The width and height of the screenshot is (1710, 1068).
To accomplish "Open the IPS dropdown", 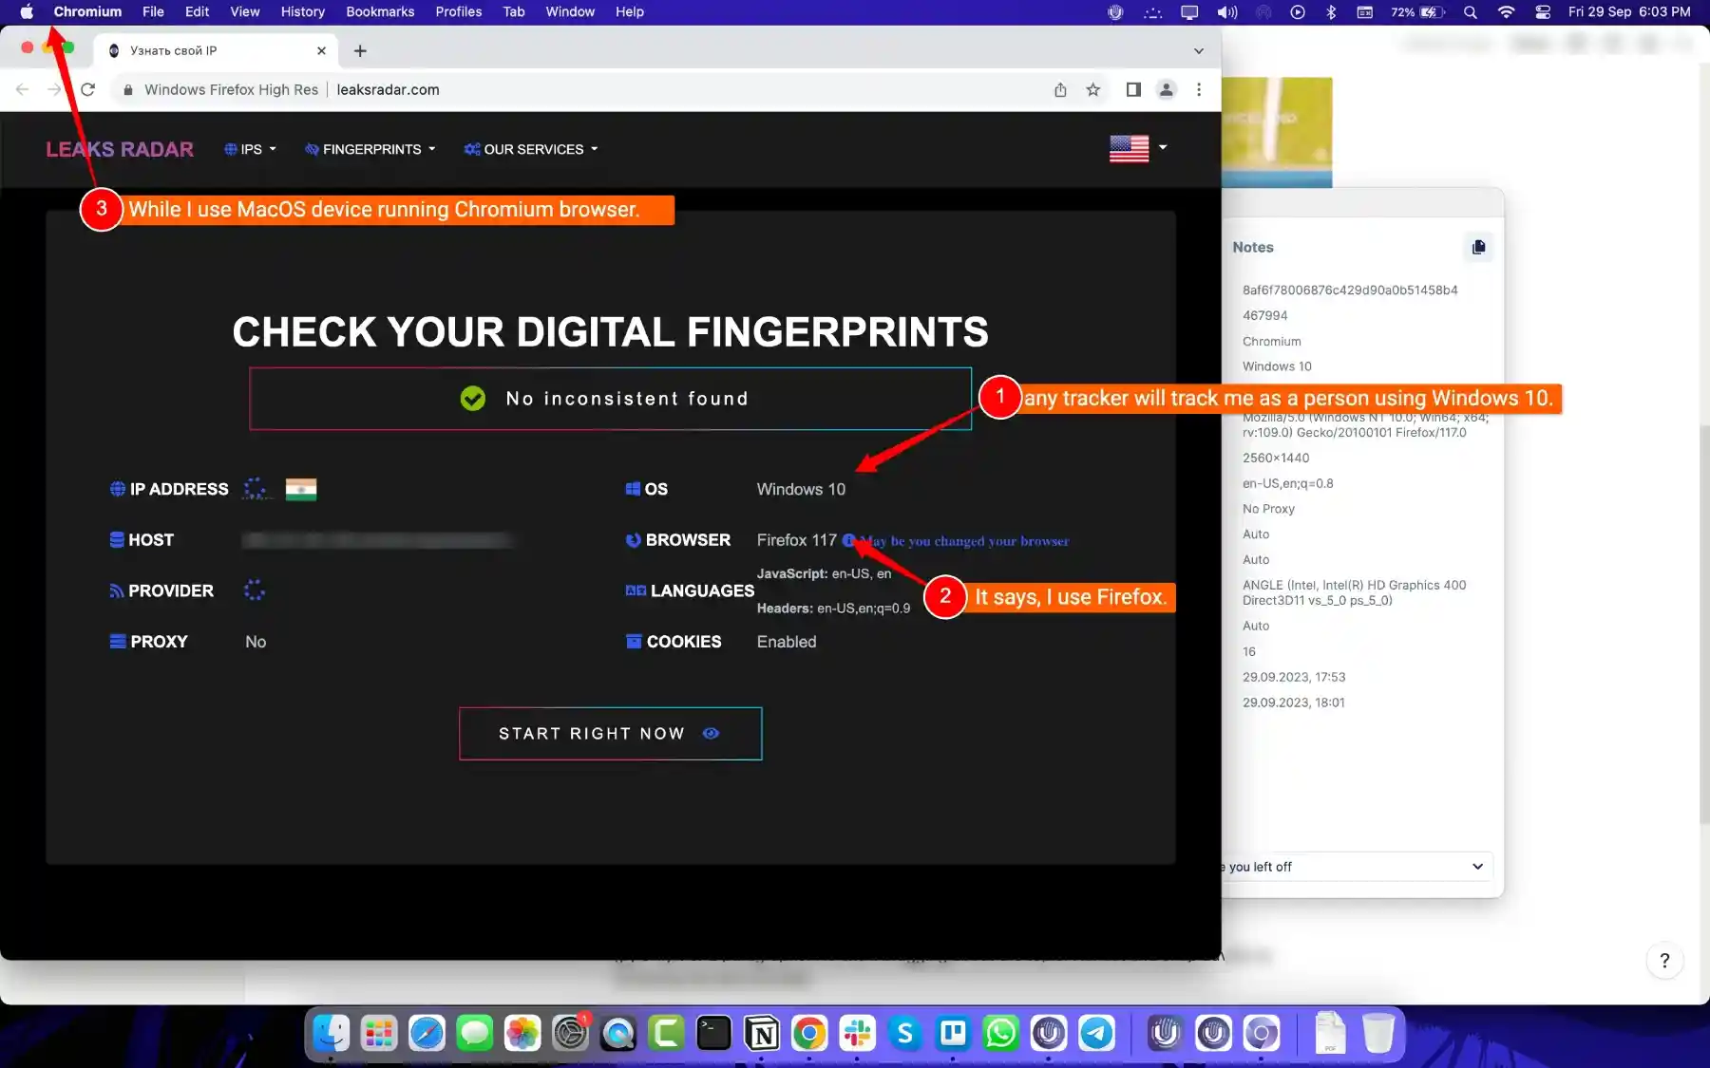I will pos(250,149).
